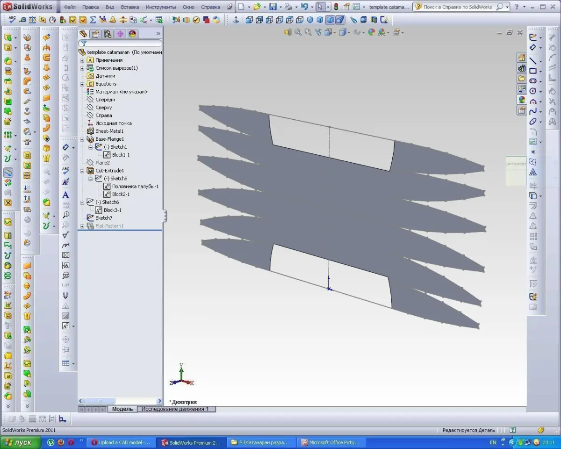
Task: Switch to the Модель tab
Action: [x=122, y=409]
